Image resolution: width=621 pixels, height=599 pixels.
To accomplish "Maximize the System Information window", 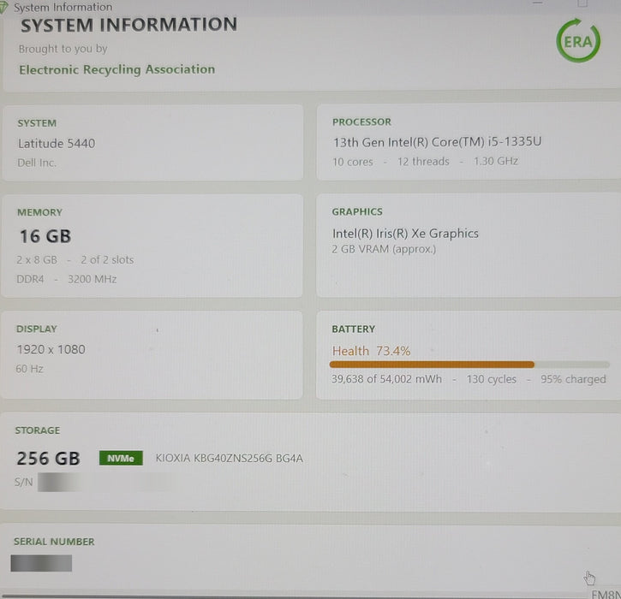I will pos(582,3).
